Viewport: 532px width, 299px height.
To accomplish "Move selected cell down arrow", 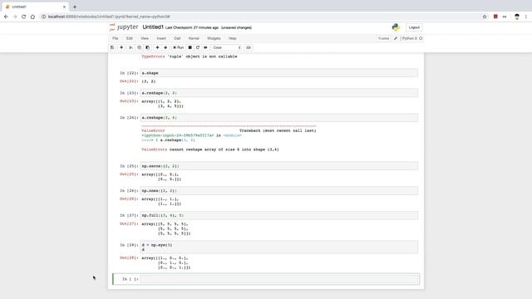I will pos(165,47).
